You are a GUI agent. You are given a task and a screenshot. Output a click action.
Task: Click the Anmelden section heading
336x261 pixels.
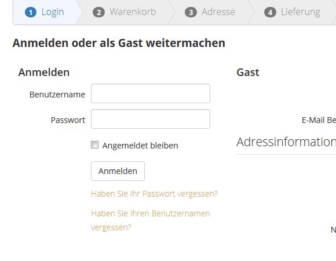coord(44,72)
